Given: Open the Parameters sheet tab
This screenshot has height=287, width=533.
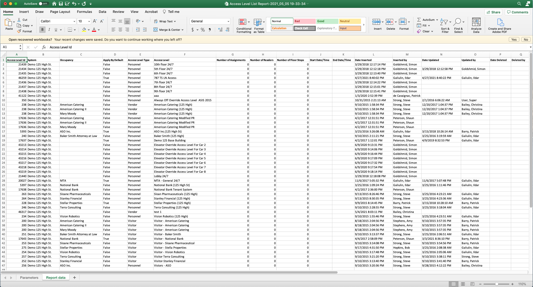Looking at the screenshot, I should pyautogui.click(x=29, y=277).
